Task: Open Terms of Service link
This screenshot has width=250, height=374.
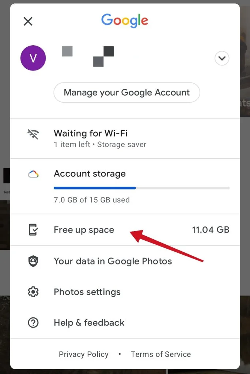Action: [161, 354]
